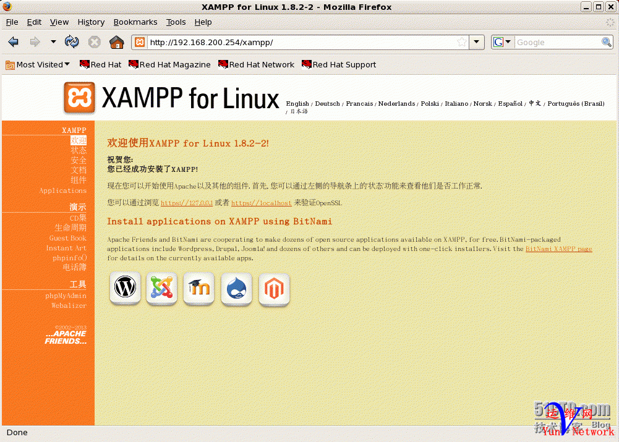Open the Joomla BitNami installer icon
The width and height of the screenshot is (619, 442).
[161, 288]
